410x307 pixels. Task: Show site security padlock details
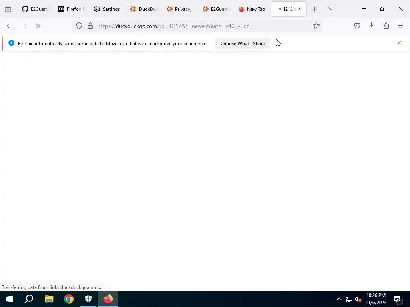tap(90, 26)
